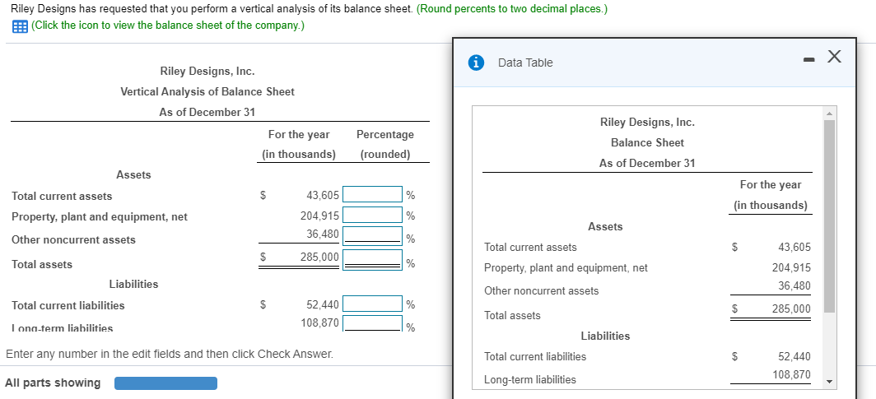Click the 'Click the icon to view the balance sheet' link
Screen dimensions: 876x399
[168, 26]
